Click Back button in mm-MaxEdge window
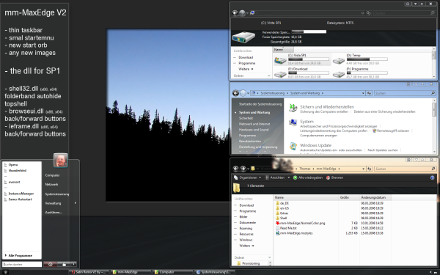Screen dimensions: 440x275 coord(235,169)
